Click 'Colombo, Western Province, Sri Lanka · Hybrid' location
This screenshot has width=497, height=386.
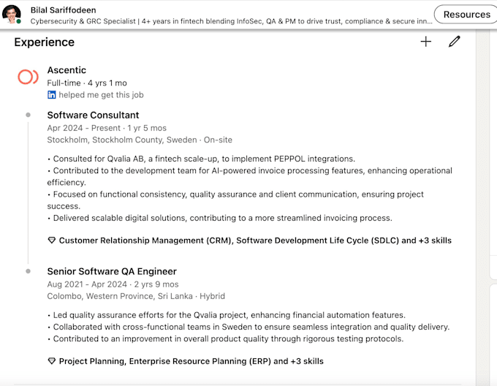pos(136,296)
